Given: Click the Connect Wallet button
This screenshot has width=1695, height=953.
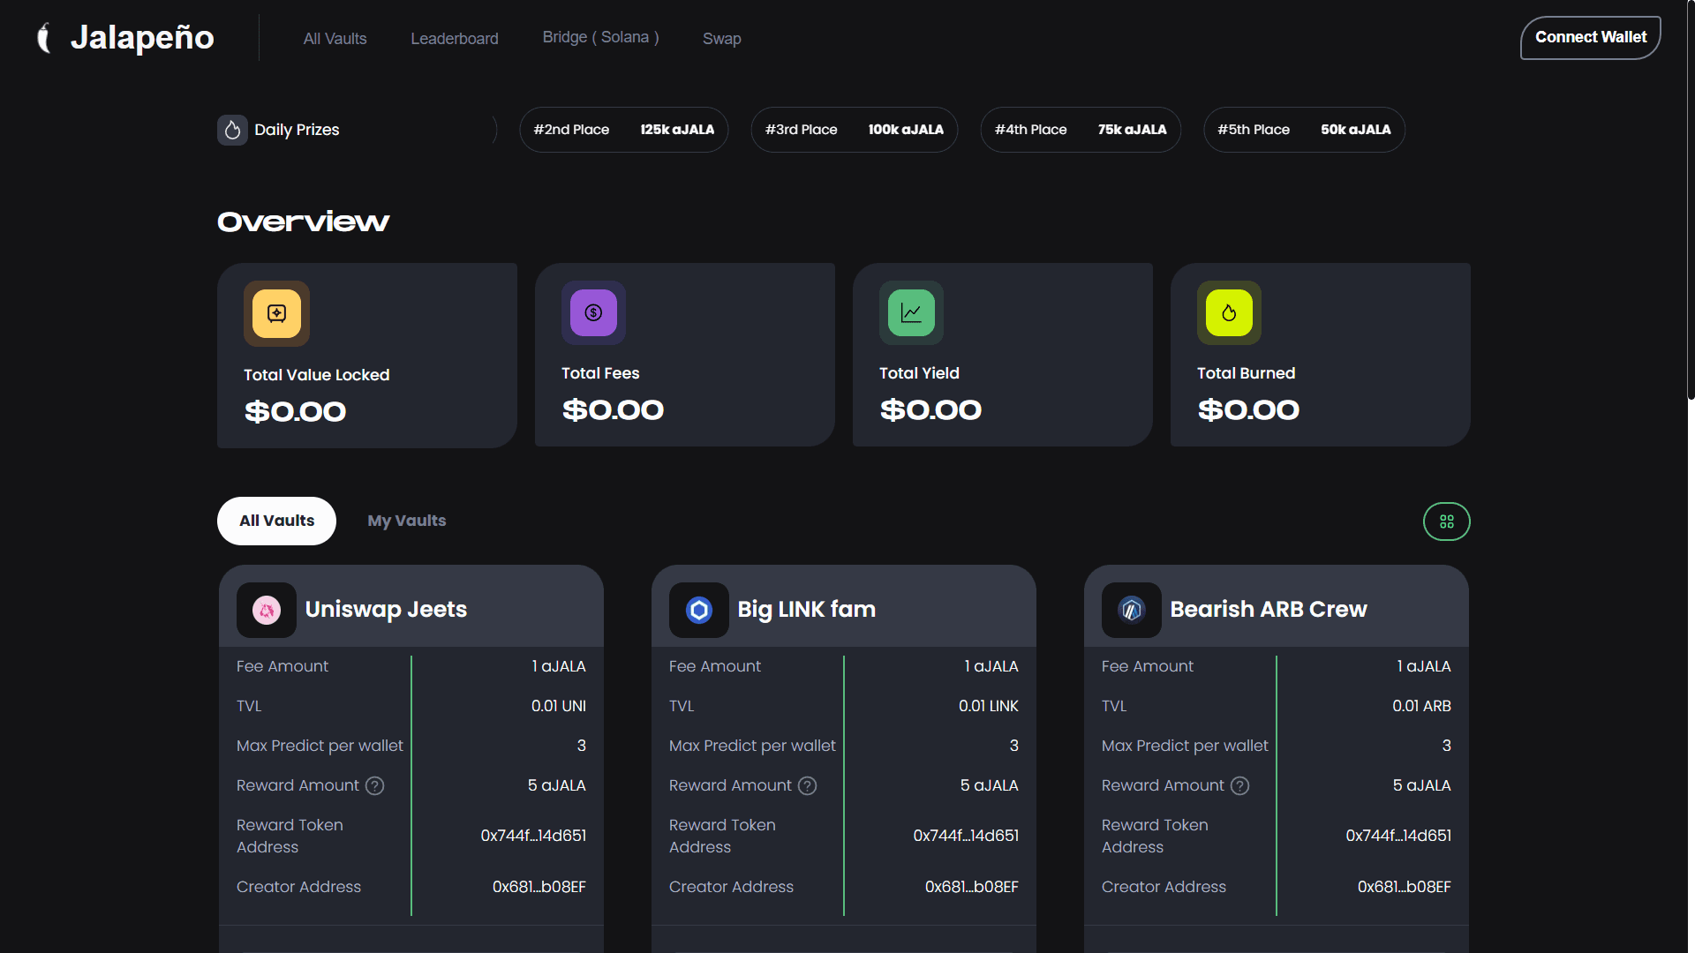Looking at the screenshot, I should point(1591,37).
